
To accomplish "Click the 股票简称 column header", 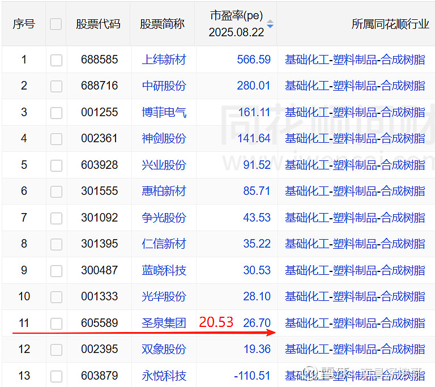I will tap(163, 24).
